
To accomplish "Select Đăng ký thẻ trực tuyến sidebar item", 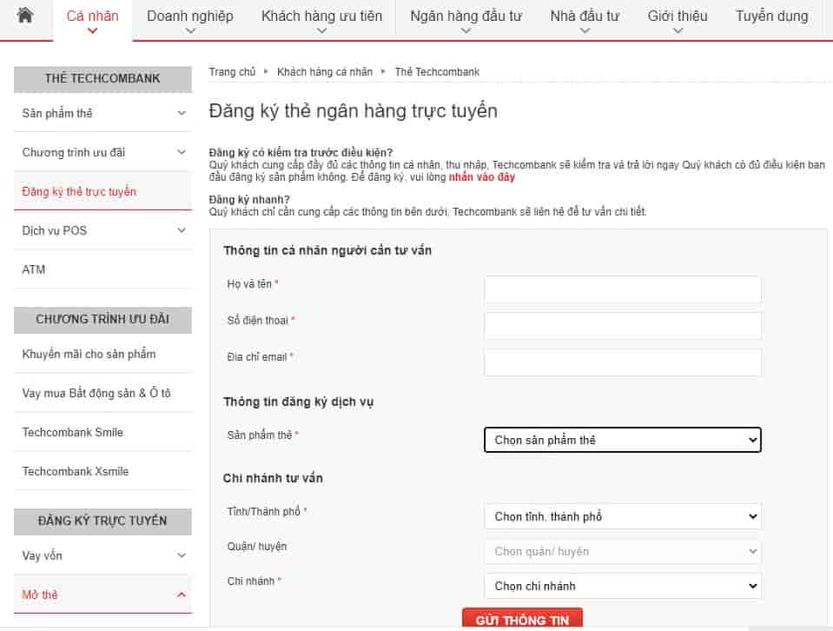I will tap(102, 191).
